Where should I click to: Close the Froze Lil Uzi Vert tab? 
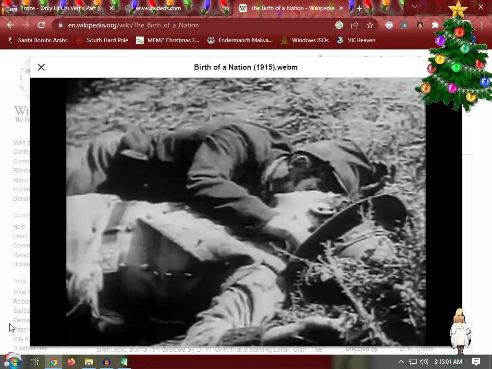click(111, 8)
